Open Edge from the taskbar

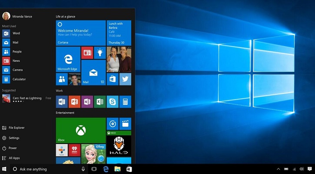[106, 169]
